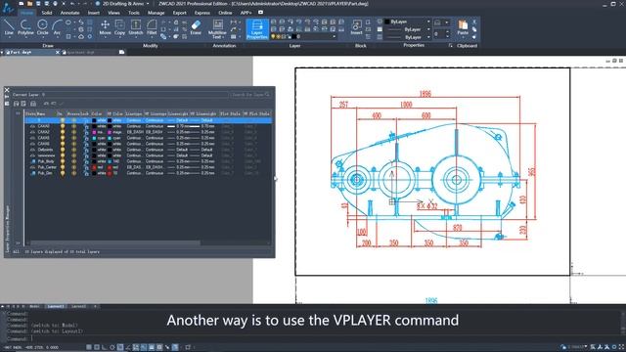The width and height of the screenshot is (626, 352).
Task: Click red color swatch of layer Pub_Center
Action: click(94, 167)
